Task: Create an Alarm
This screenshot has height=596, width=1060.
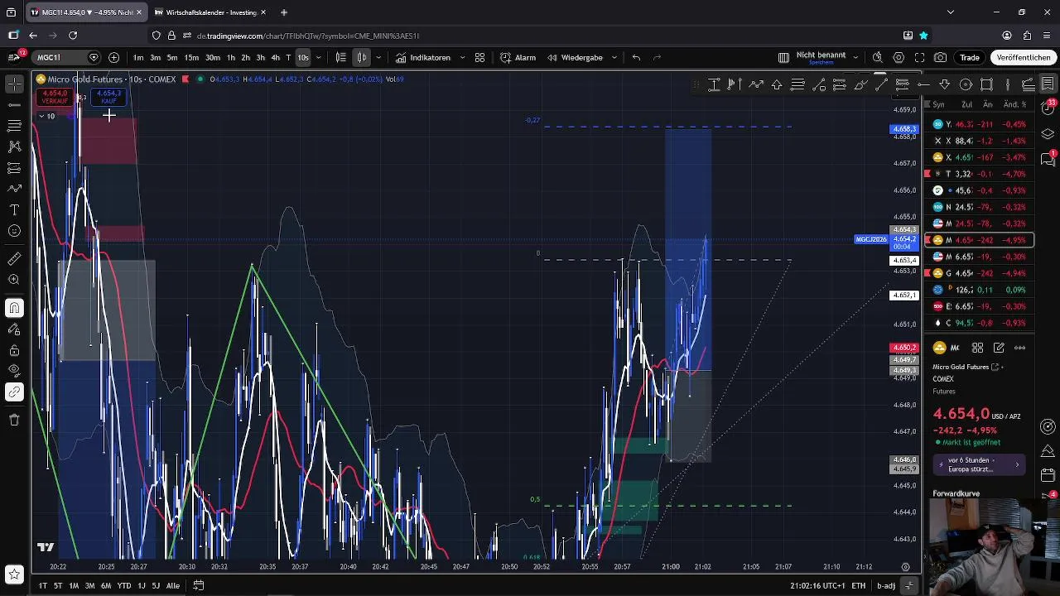Action: pyautogui.click(x=518, y=57)
